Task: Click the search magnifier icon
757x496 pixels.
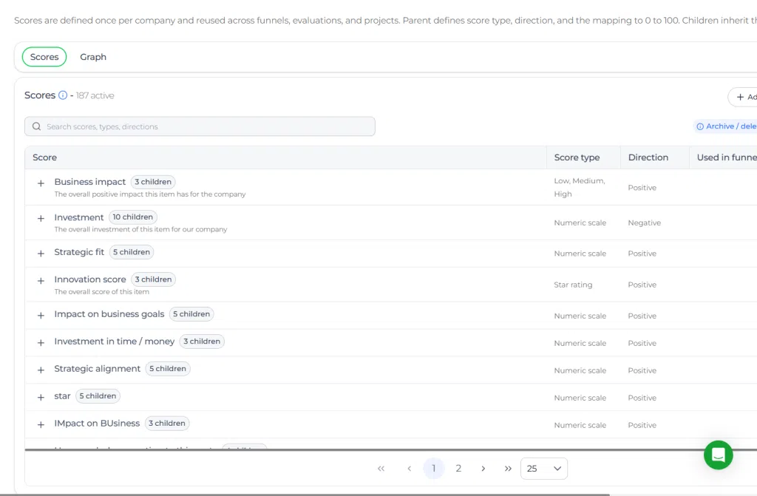Action: [36, 126]
